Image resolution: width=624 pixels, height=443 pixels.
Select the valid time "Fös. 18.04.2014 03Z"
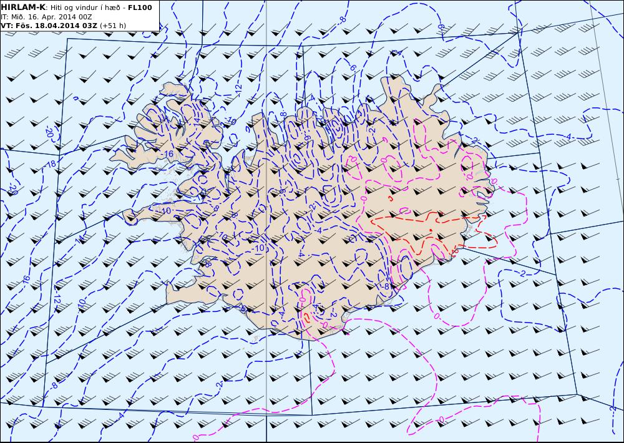56,26
